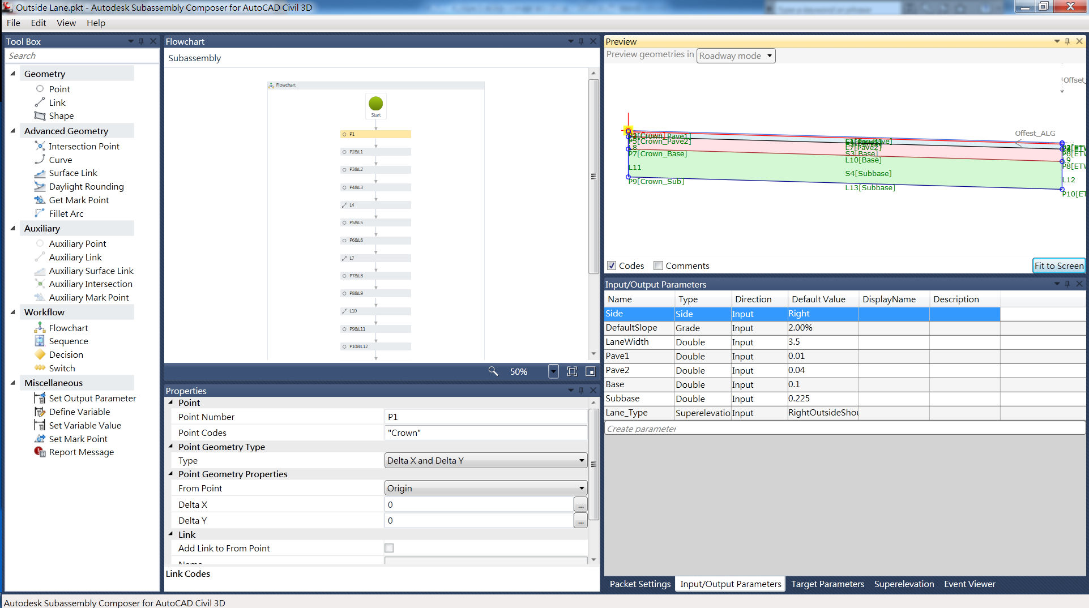
Task: Check the Add Link to From Point box
Action: pyautogui.click(x=389, y=548)
